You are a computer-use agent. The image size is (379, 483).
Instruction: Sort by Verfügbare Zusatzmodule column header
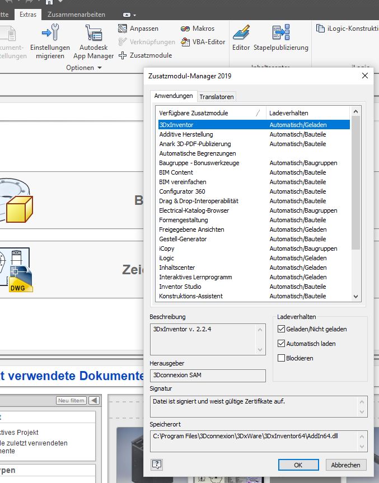pyautogui.click(x=210, y=113)
